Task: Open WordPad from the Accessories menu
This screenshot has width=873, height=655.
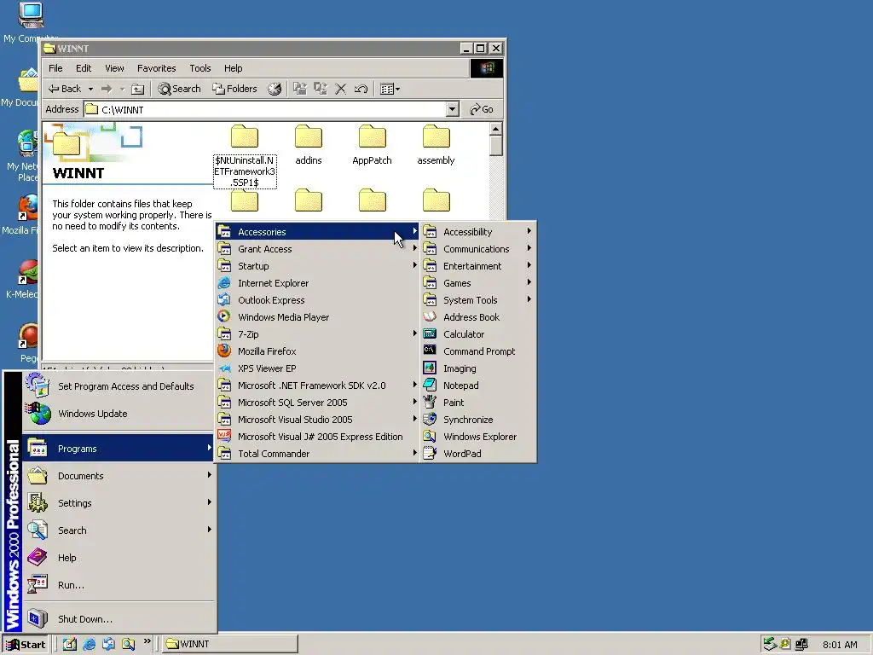Action: [478, 454]
